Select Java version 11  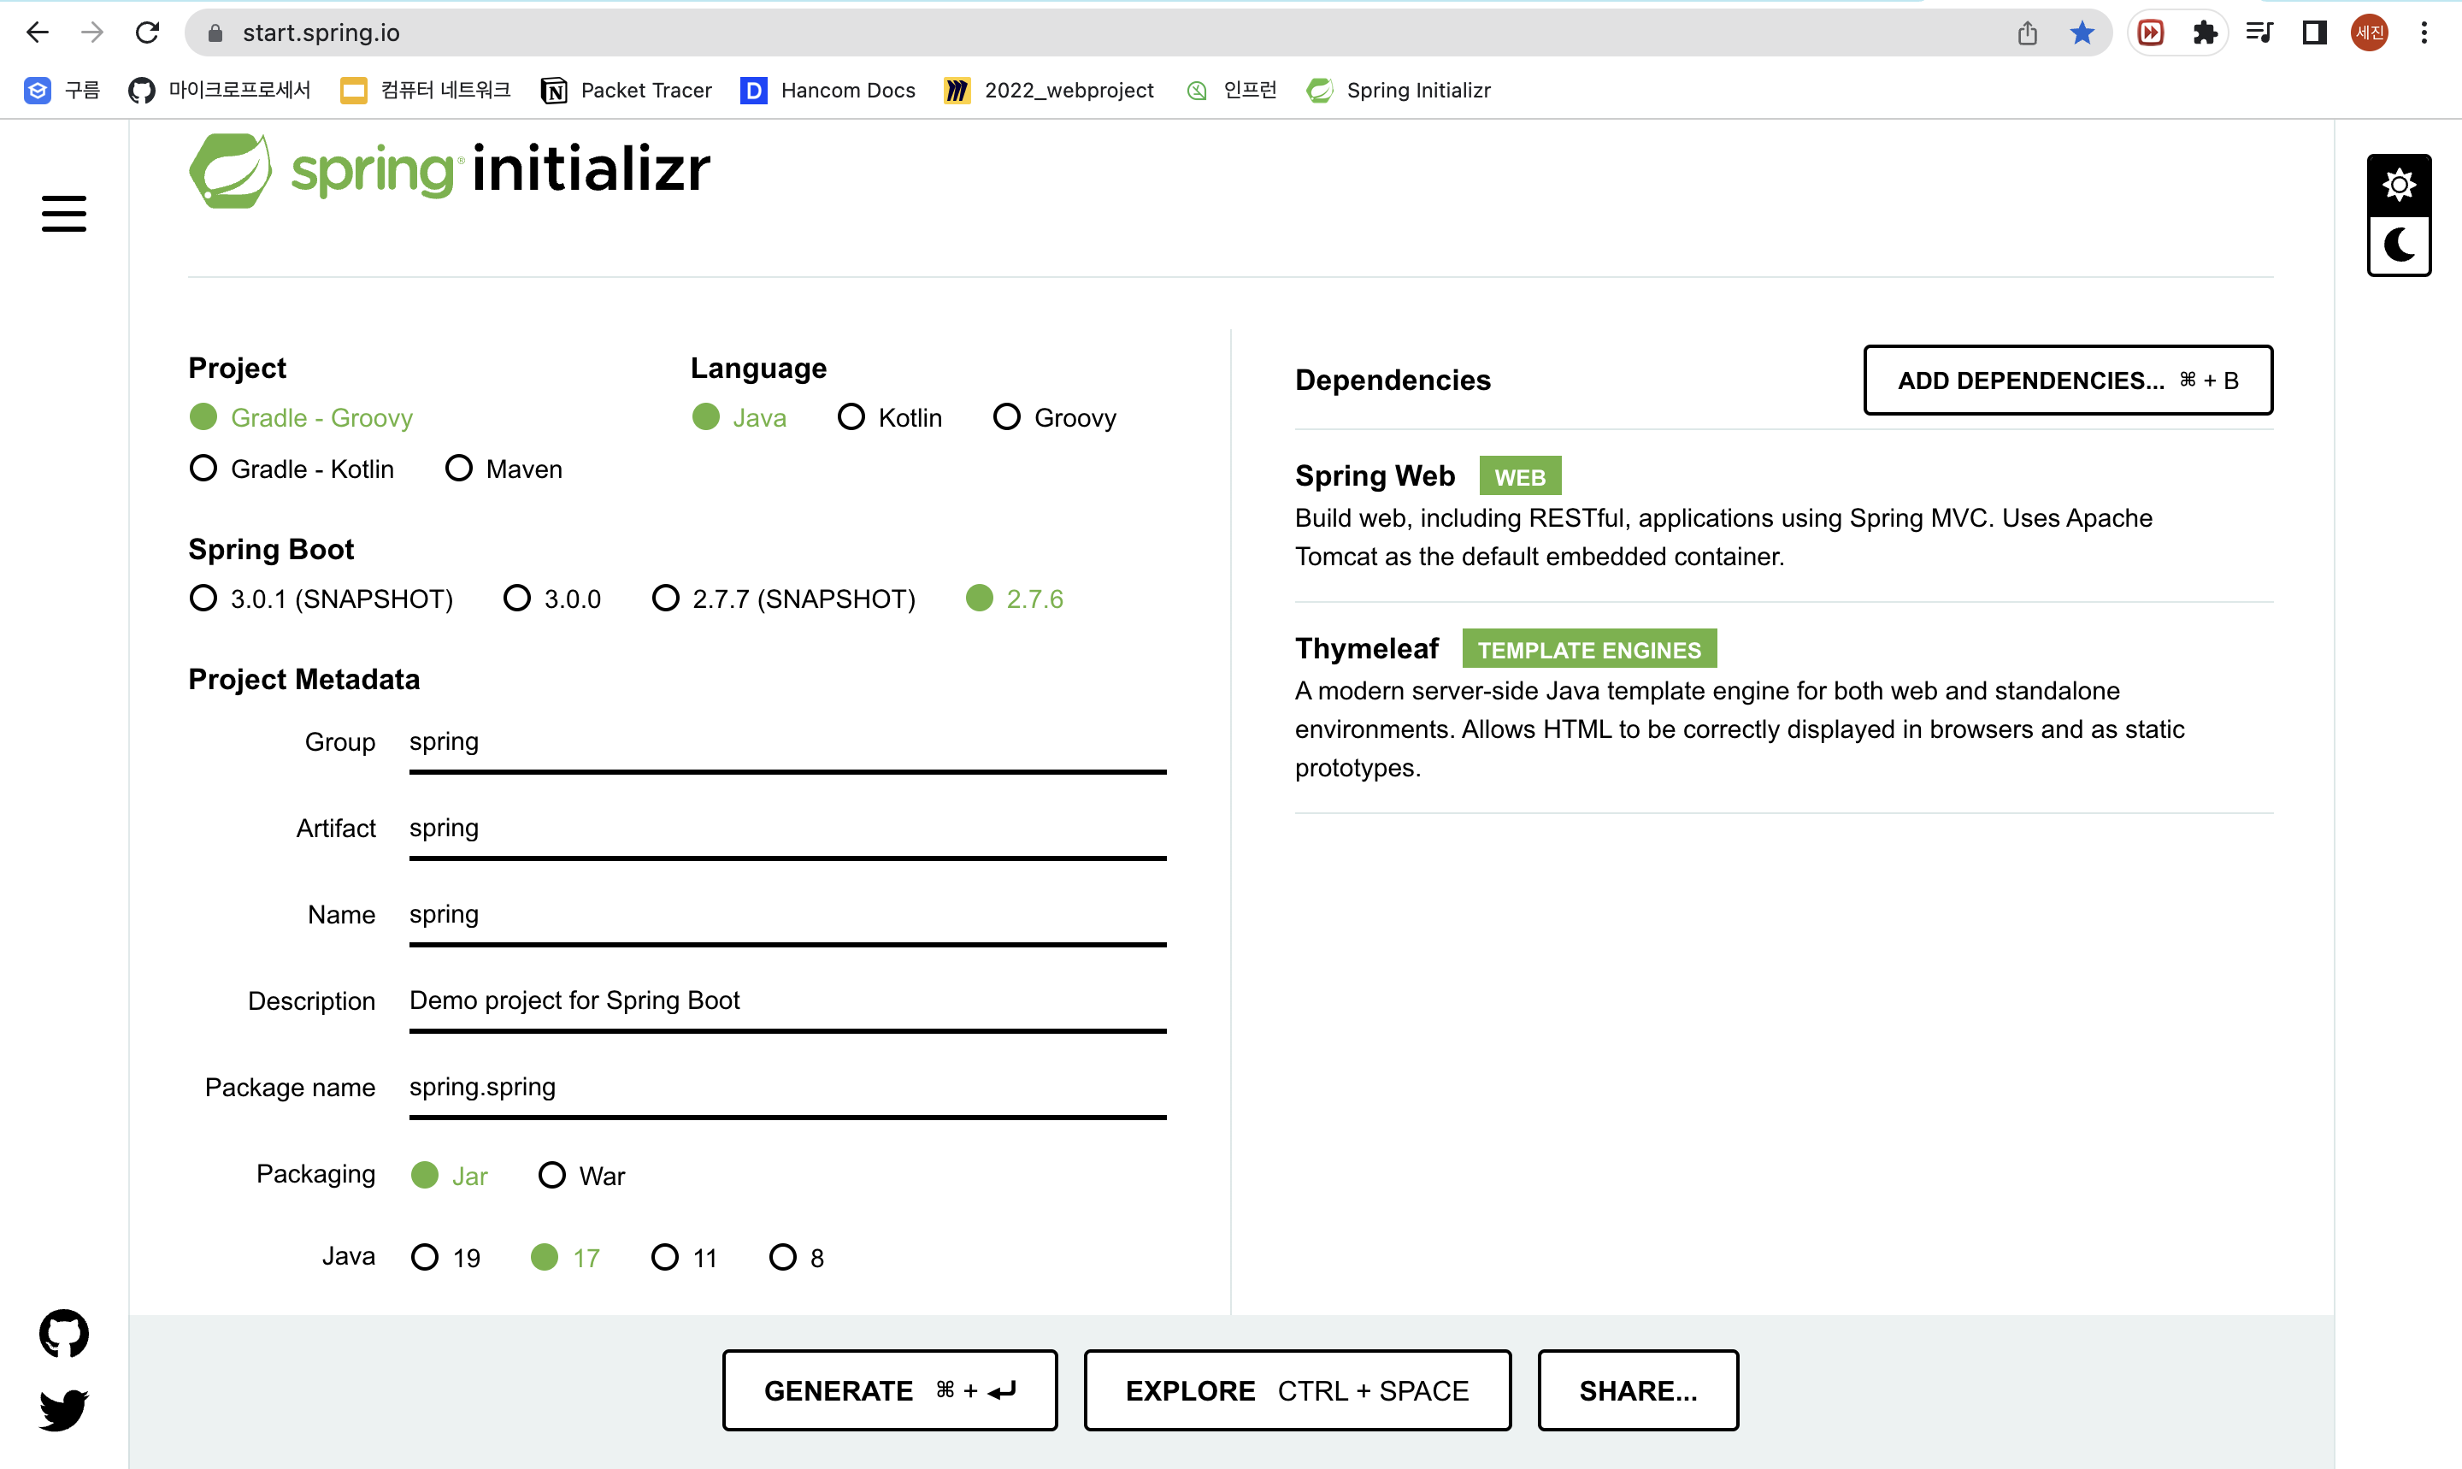[684, 1257]
